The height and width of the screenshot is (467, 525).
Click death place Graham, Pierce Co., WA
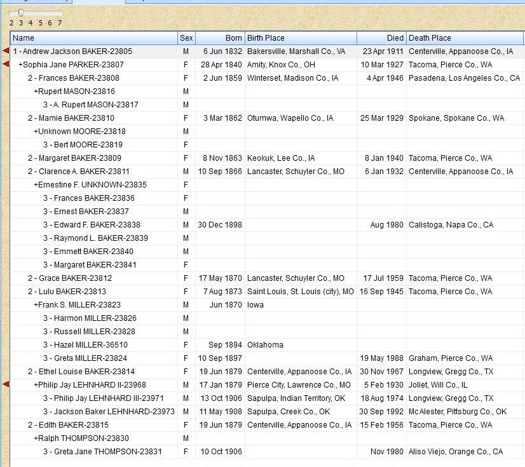pyautogui.click(x=451, y=358)
